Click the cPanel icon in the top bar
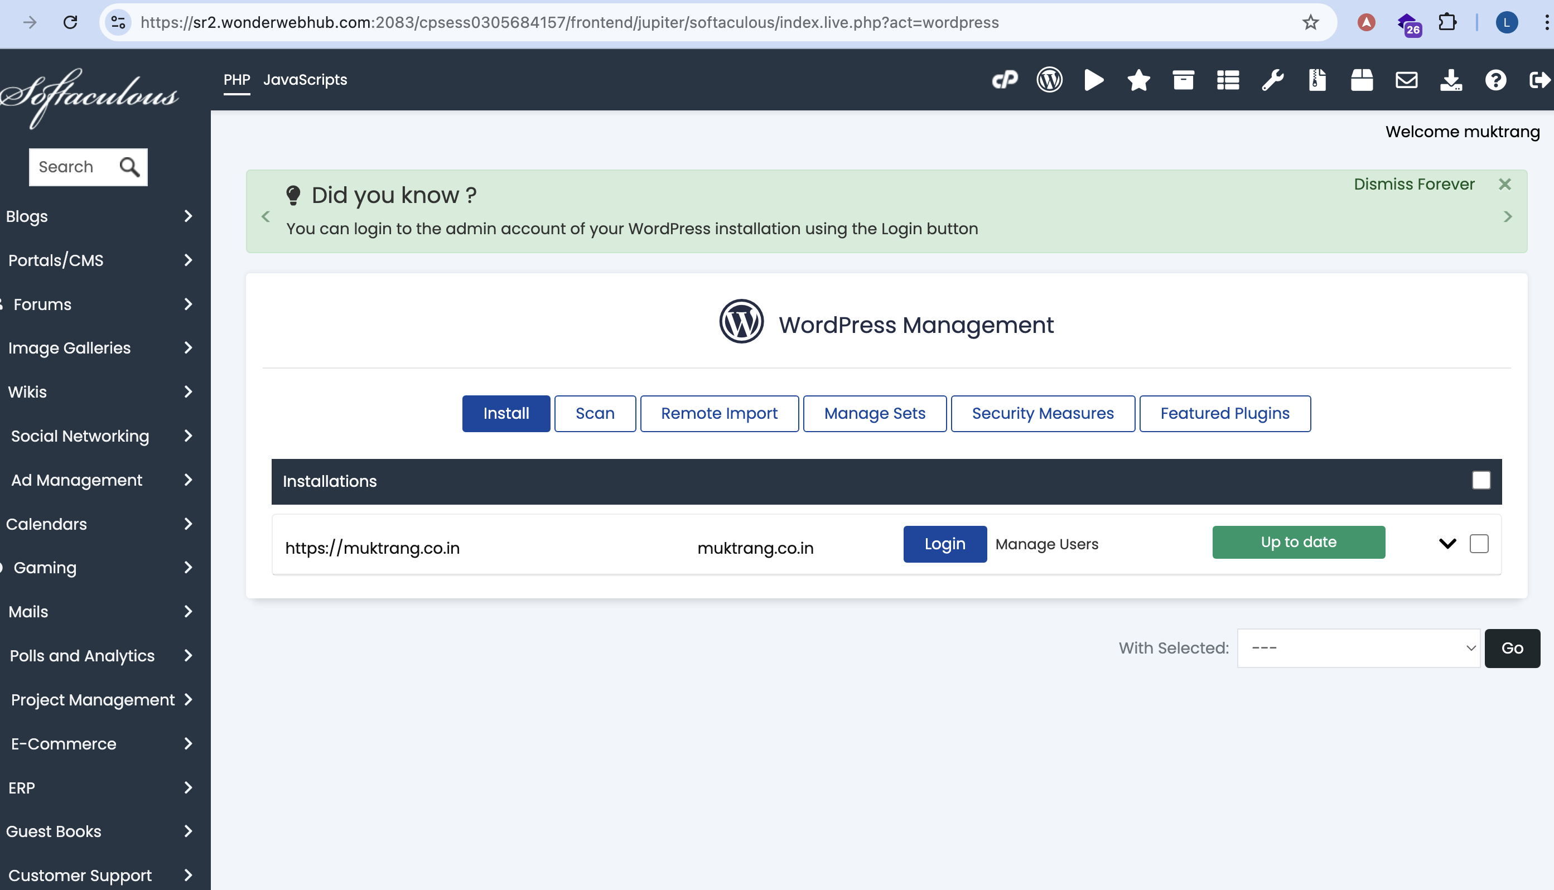 coord(1005,80)
